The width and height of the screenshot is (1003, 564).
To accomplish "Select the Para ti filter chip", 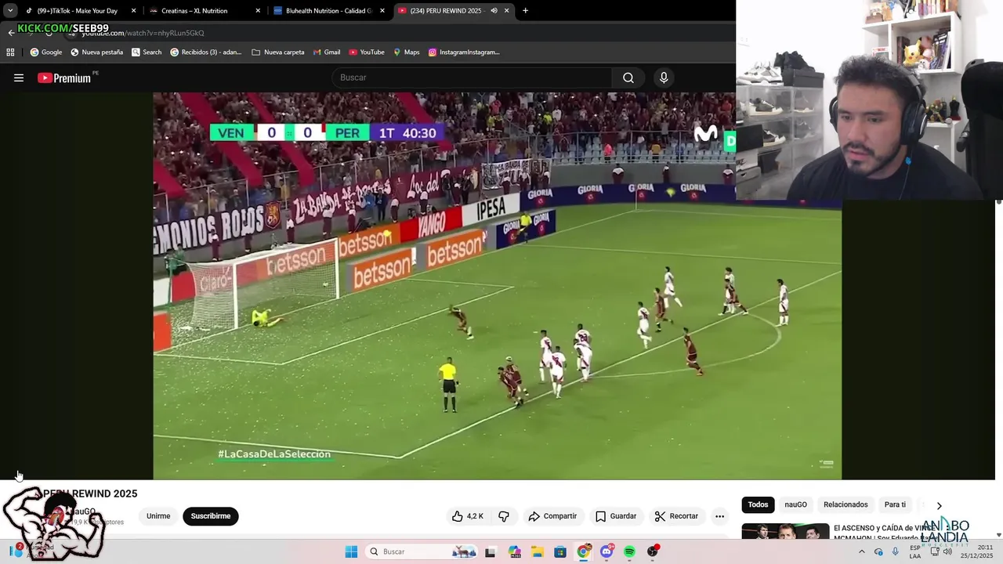I will pyautogui.click(x=895, y=504).
